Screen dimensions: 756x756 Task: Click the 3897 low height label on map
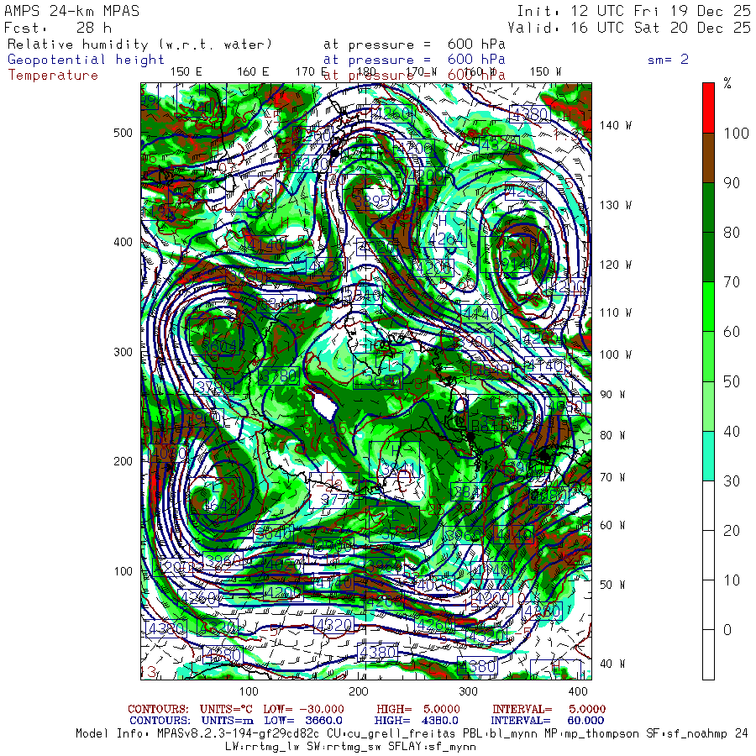[372, 201]
